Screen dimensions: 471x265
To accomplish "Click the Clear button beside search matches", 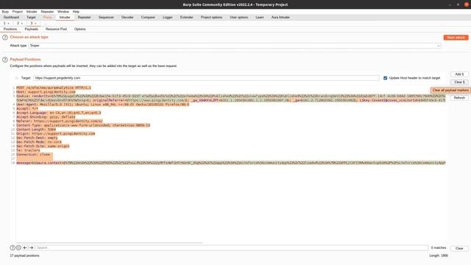I will (459, 249).
